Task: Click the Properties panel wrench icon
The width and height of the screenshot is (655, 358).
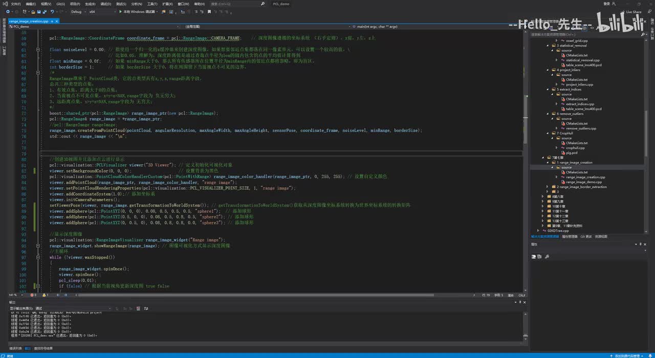Action: coord(547,257)
